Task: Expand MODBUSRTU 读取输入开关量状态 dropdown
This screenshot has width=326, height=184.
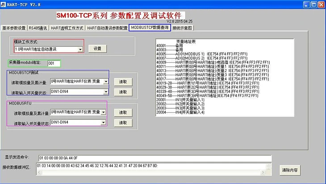Action: (x=103, y=123)
